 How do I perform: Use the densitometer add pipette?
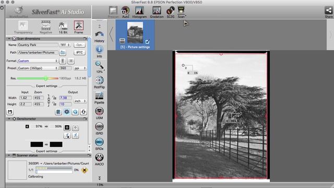pyautogui.click(x=67, y=135)
